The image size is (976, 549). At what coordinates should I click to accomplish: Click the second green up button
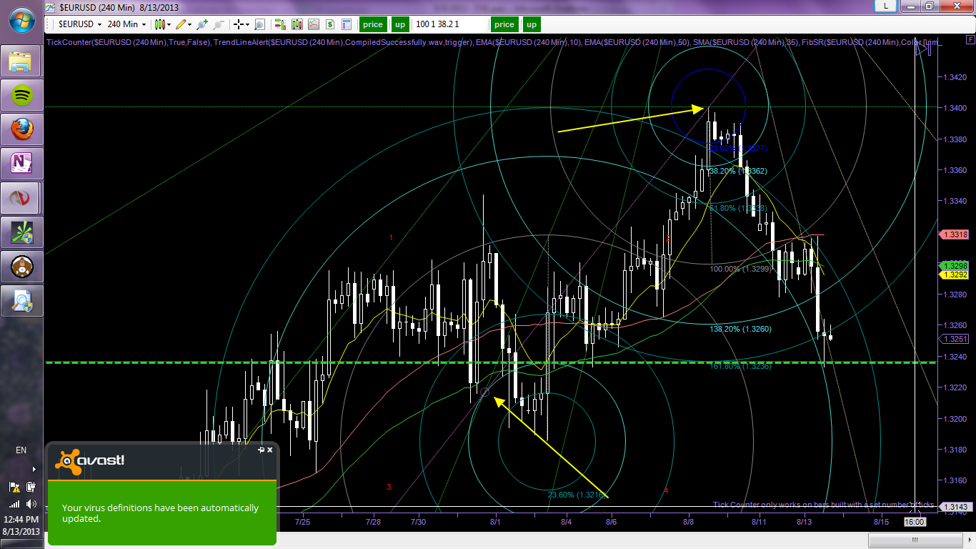[x=532, y=24]
